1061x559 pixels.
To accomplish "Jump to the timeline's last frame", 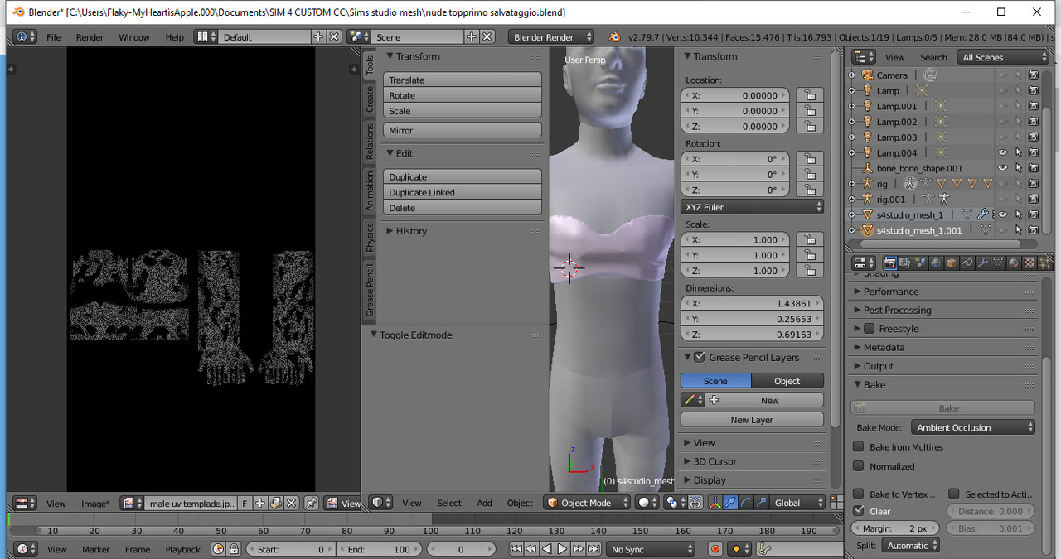I will click(x=593, y=548).
